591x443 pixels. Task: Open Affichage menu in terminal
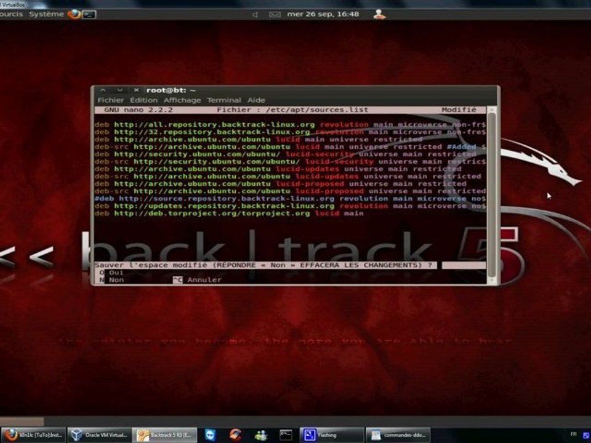(x=182, y=100)
